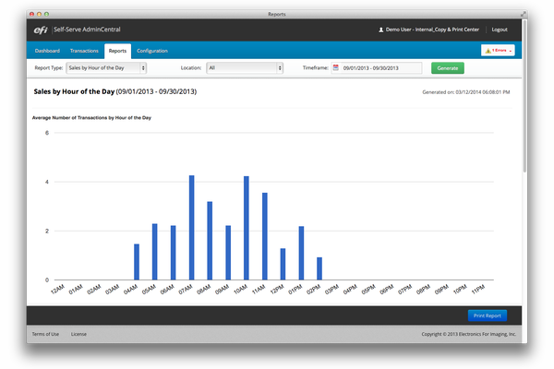Open the Dashboard tab
The image size is (554, 369).
pyautogui.click(x=47, y=51)
